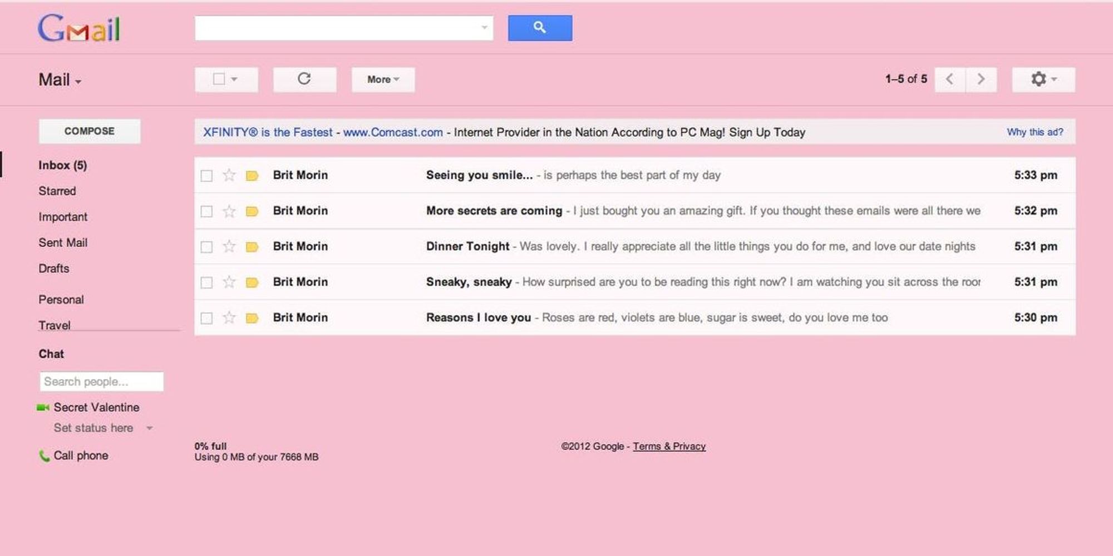
Task: Toggle importance marker on 'More secrets are coming'
Action: pos(252,211)
